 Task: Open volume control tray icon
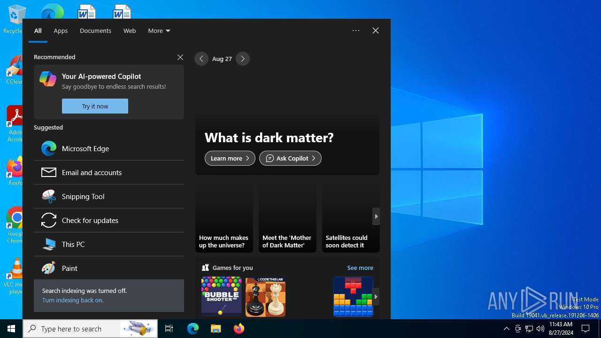click(x=540, y=329)
